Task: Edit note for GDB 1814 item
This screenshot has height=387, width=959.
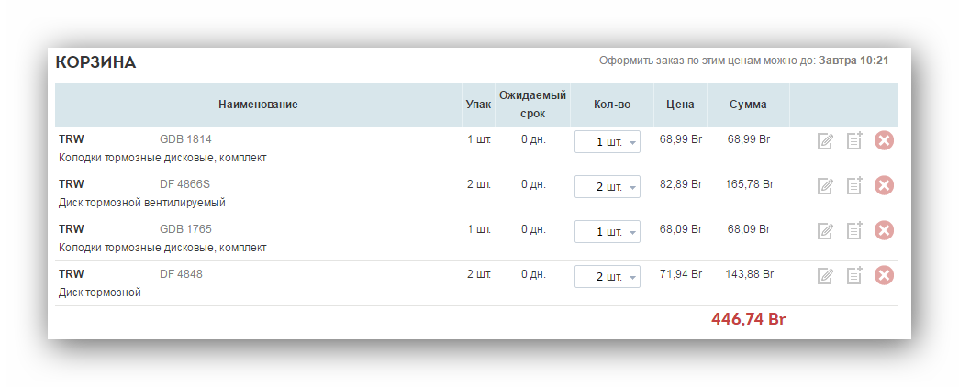Action: pyautogui.click(x=825, y=141)
